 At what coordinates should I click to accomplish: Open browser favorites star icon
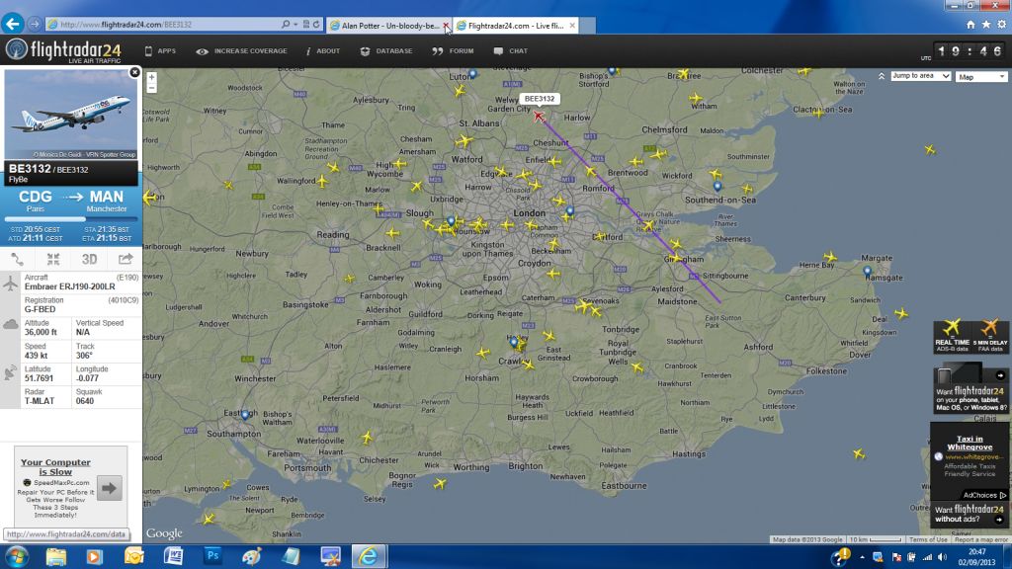(986, 25)
